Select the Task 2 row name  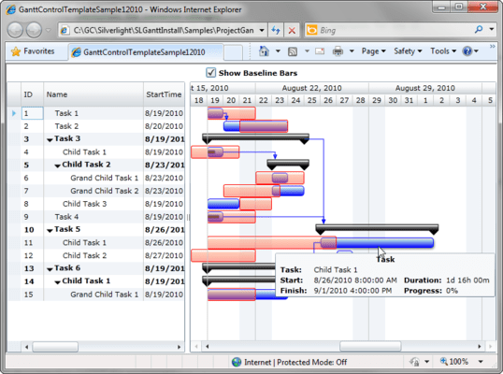coord(66,126)
